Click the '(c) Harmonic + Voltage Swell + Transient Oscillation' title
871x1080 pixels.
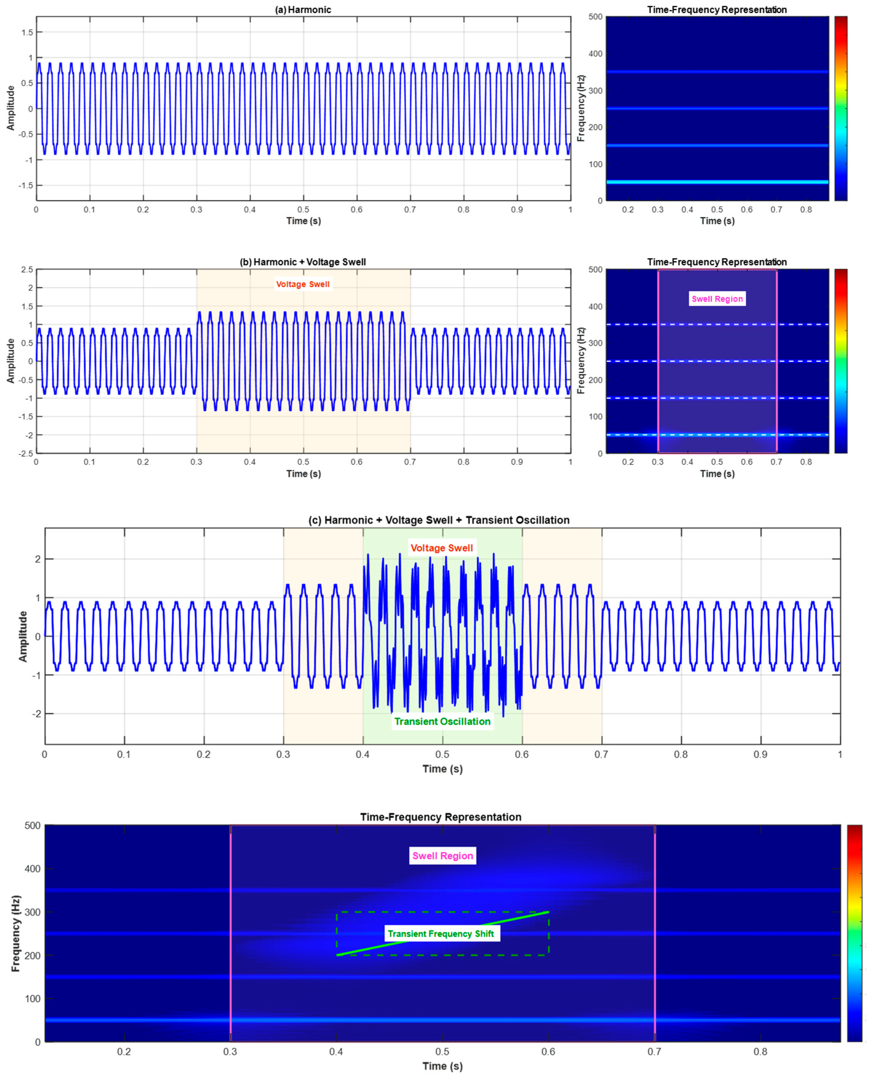439,520
